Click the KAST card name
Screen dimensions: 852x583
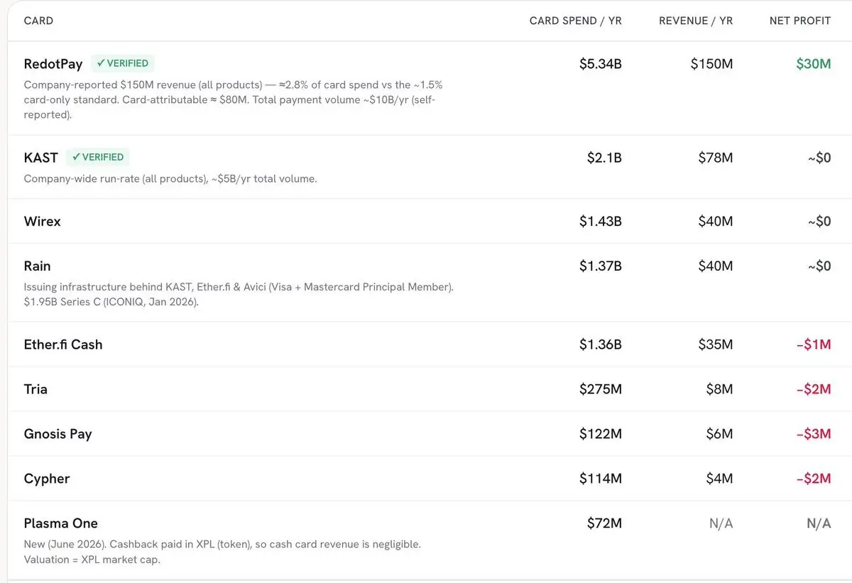point(40,158)
